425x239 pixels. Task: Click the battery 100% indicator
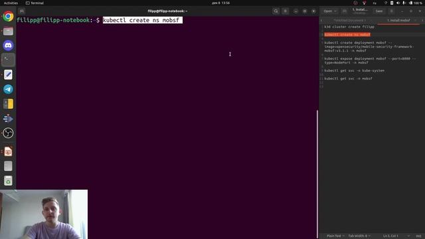[x=416, y=3]
